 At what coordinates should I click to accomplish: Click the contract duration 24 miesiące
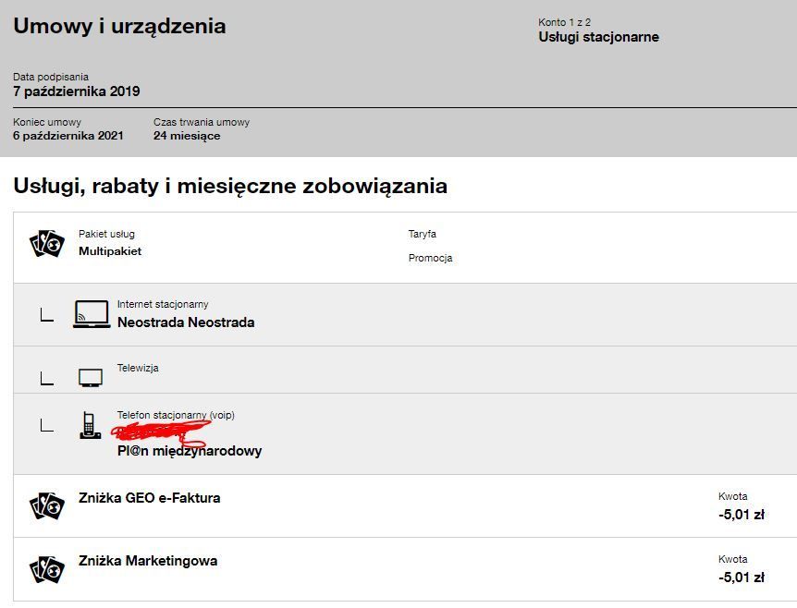pos(187,135)
